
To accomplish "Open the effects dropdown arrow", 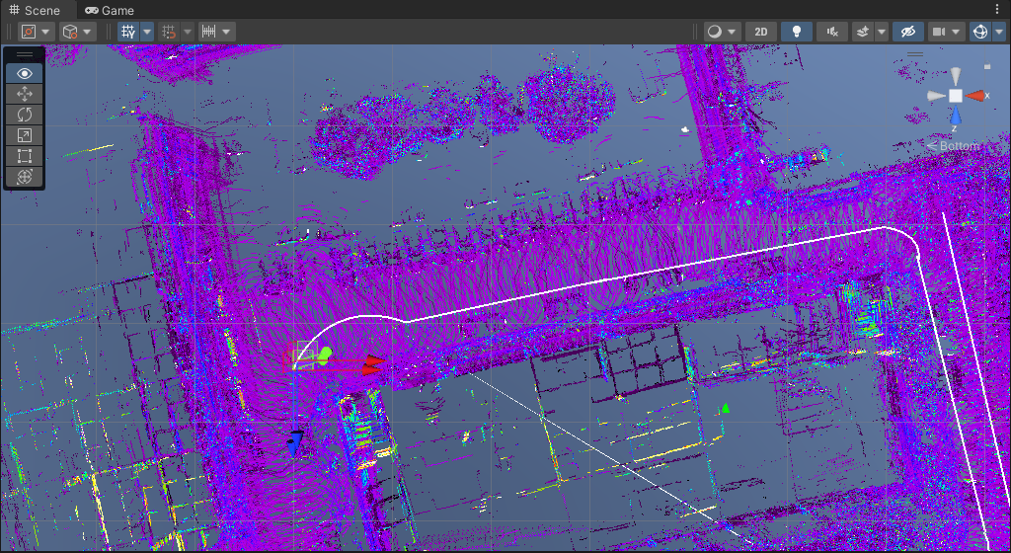I will 882,32.
